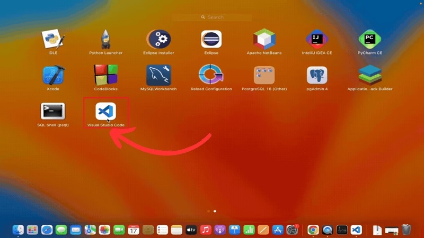This screenshot has width=424, height=238.
Task: Open Mail from the Dock
Action: pyautogui.click(x=76, y=230)
